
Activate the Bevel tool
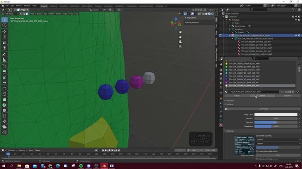(4, 83)
